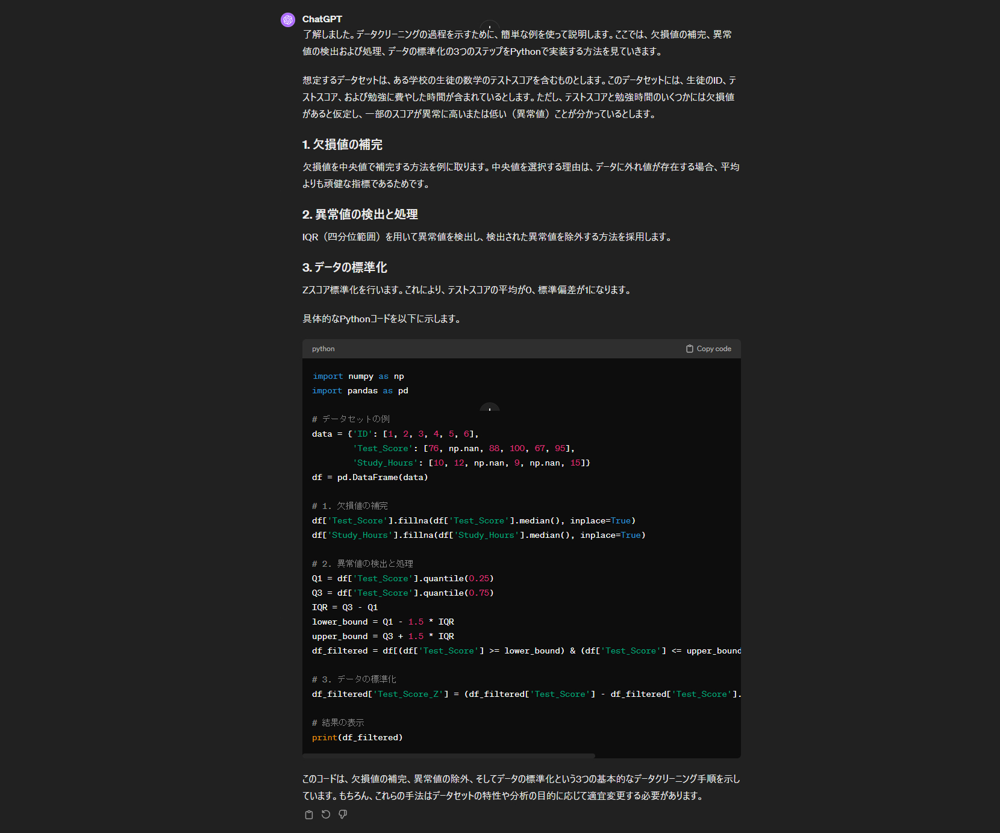The width and height of the screenshot is (1000, 833).
Task: Click the paragraph starting IQR（四分位範囲）を用いて
Action: [488, 237]
